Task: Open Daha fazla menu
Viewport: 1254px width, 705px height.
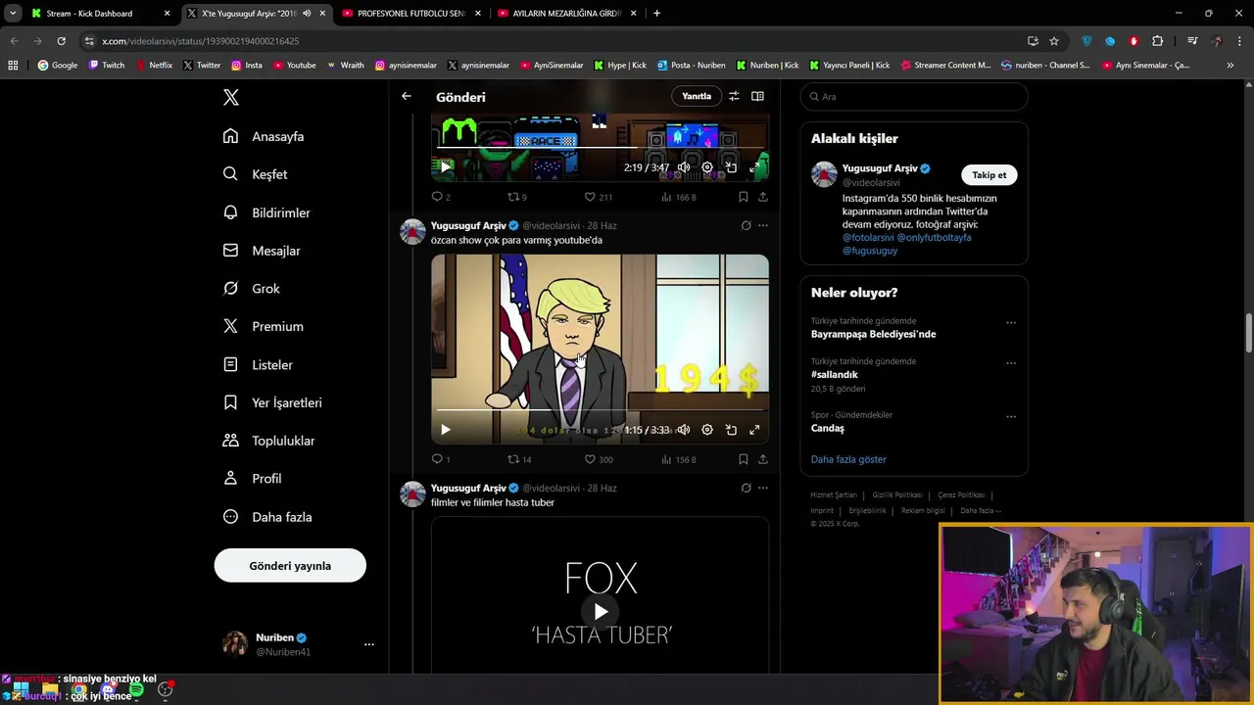Action: [267, 517]
